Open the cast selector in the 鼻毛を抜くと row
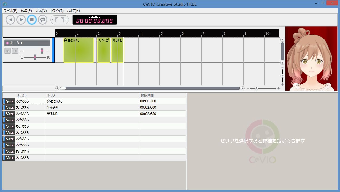This screenshot has width=340, height=192. [30, 101]
